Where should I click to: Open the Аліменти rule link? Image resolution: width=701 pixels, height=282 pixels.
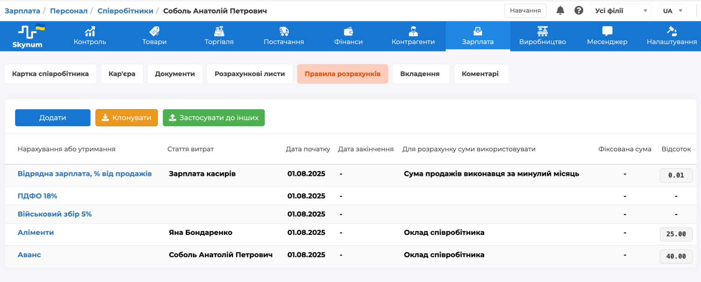pyautogui.click(x=36, y=233)
